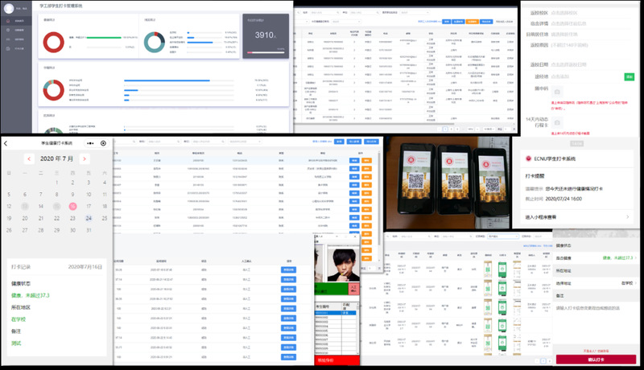Go to previous month in calendar

point(30,159)
